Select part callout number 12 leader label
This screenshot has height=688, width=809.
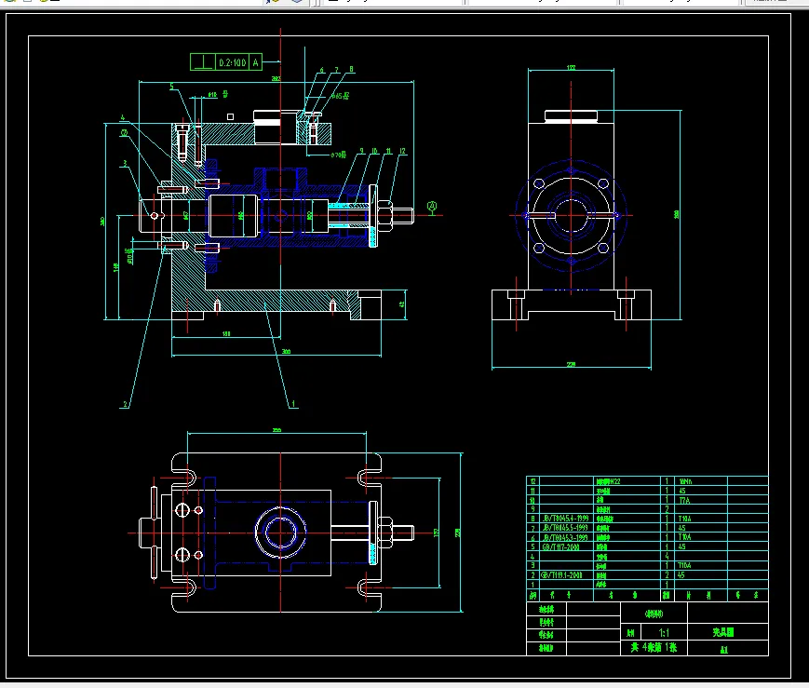click(x=402, y=151)
